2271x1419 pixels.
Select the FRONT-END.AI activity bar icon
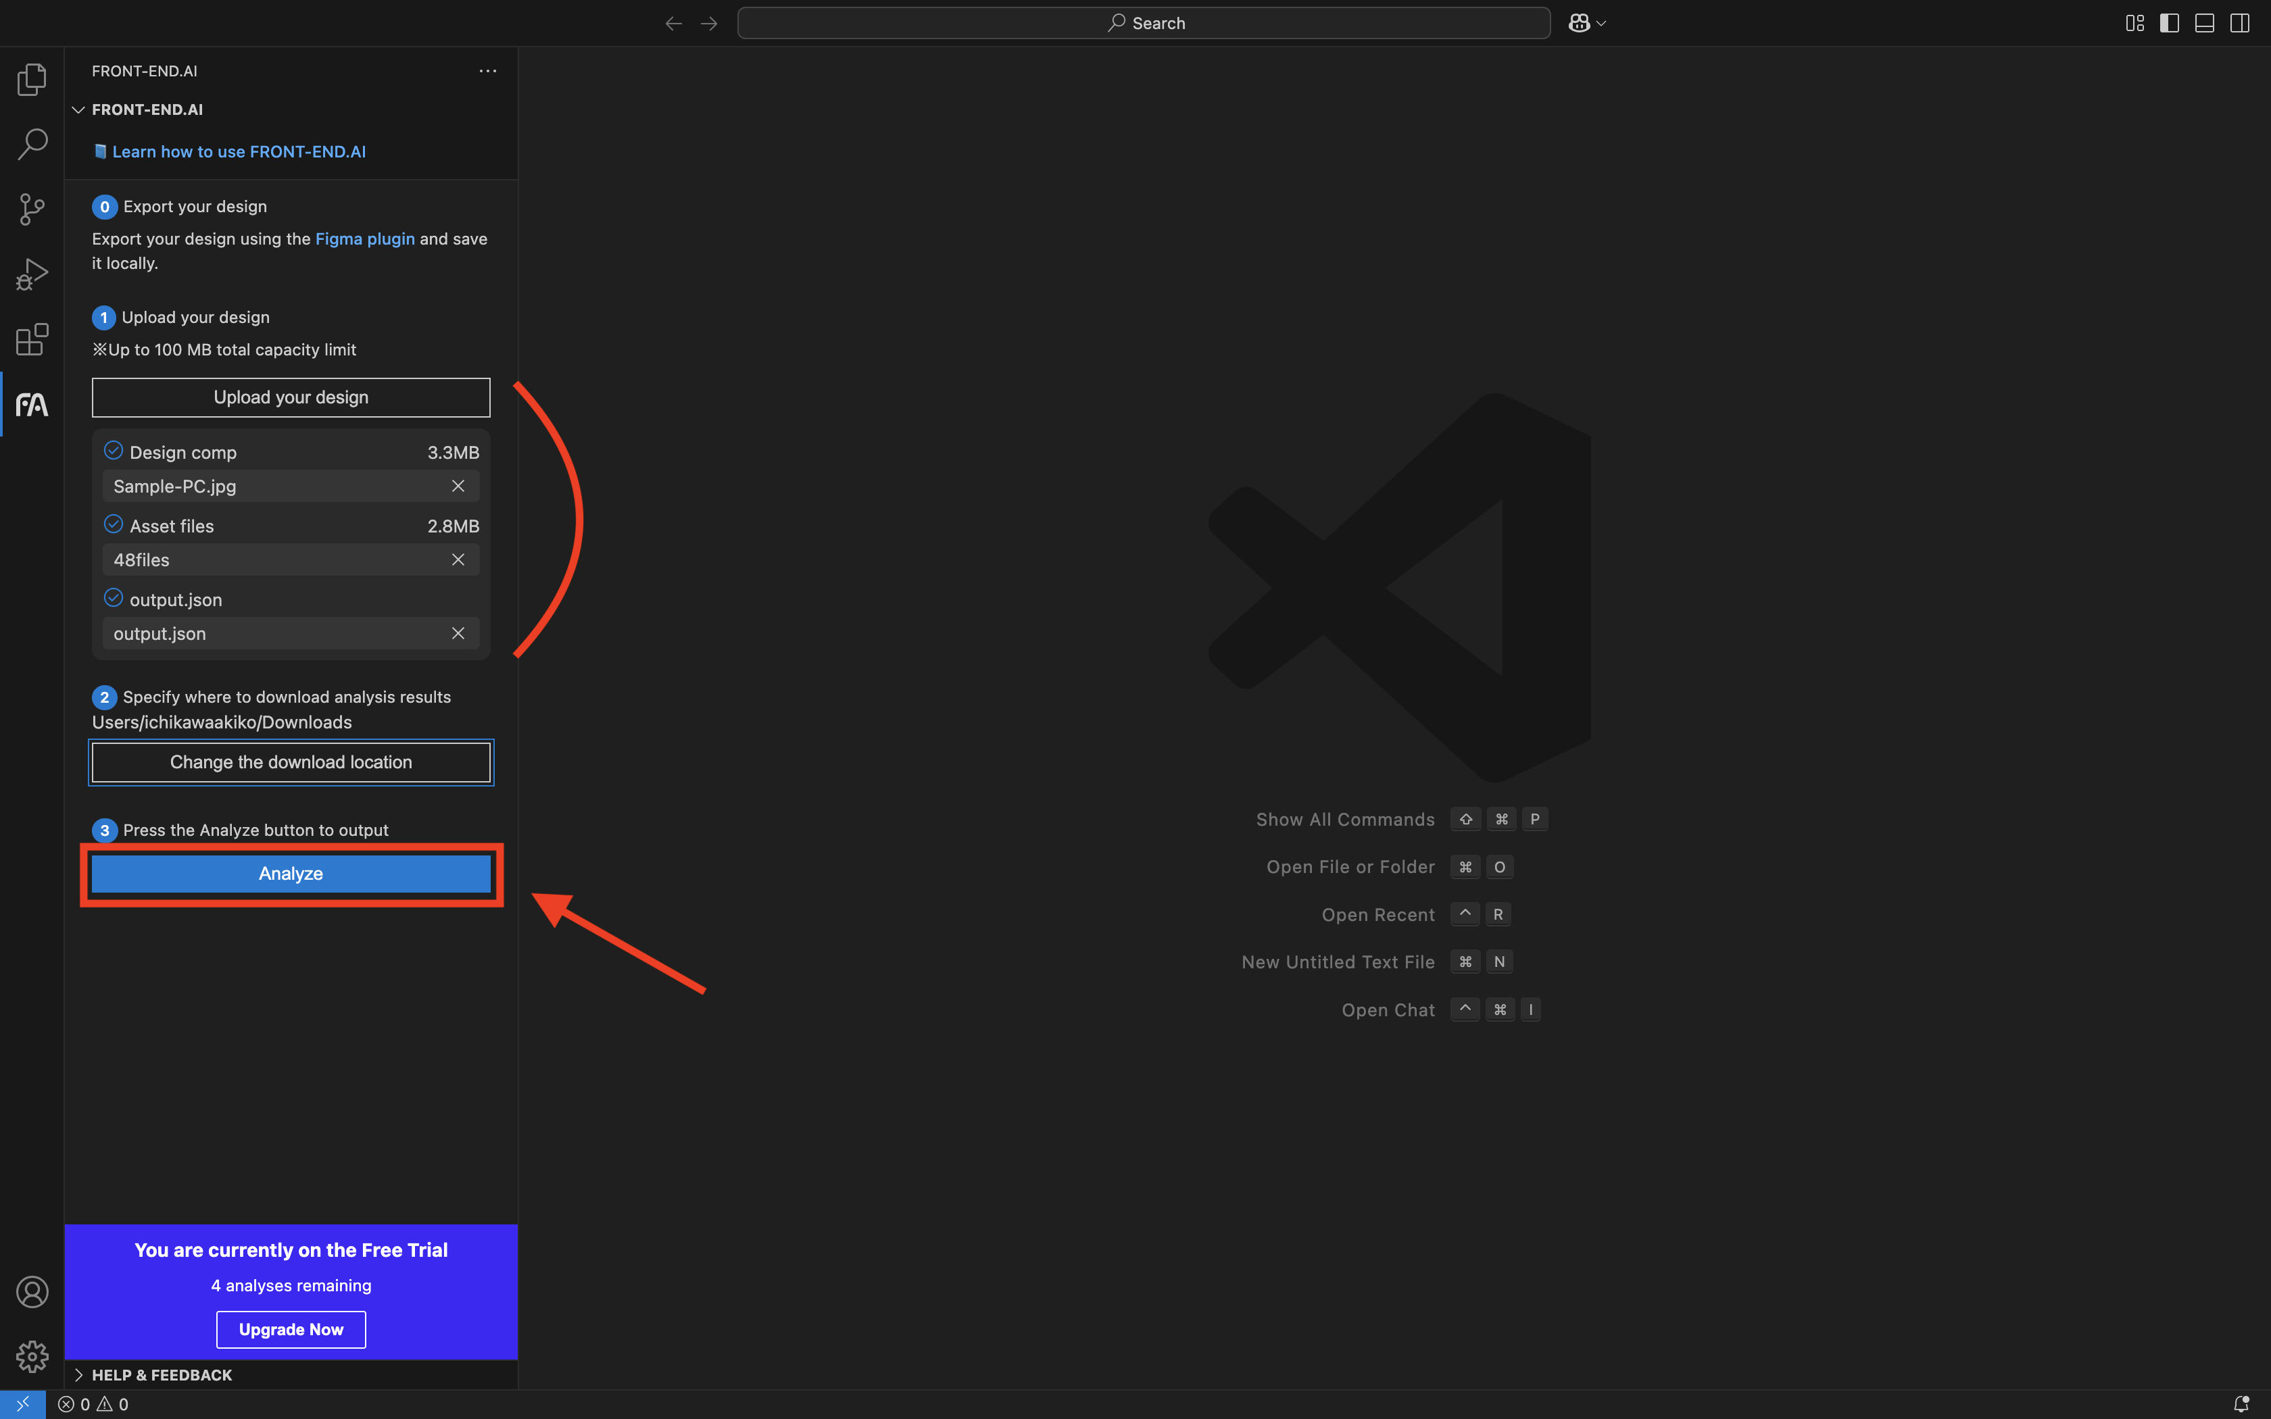pos(32,405)
